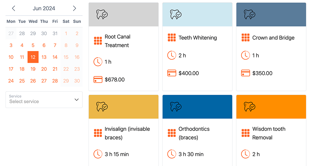This screenshot has width=313, height=166.
Task: Go to the next month in calendar
Action: [x=74, y=8]
